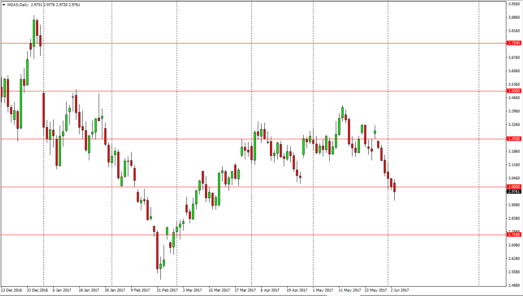Viewport: 523px width, 296px height.
Task: Select the red 3.7500 price tag on right axis
Action: coord(514,43)
